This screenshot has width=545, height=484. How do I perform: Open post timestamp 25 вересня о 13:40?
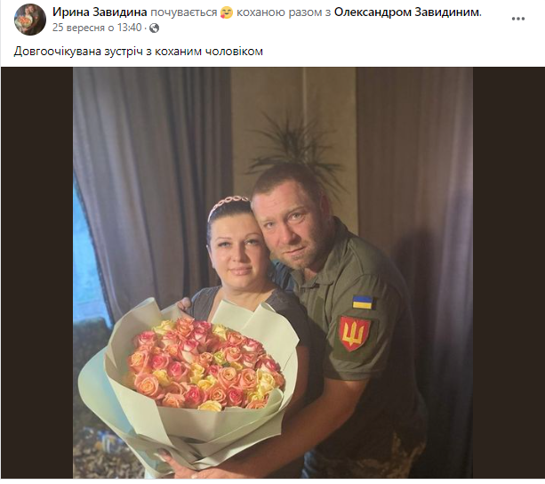pyautogui.click(x=97, y=28)
